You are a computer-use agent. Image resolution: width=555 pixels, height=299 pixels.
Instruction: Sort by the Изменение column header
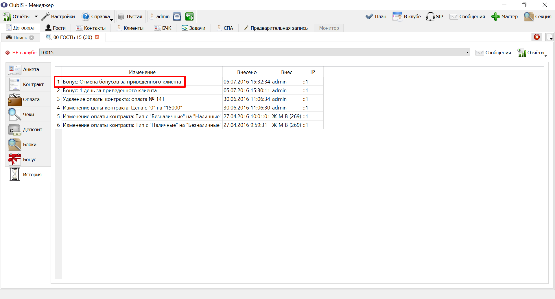click(142, 72)
